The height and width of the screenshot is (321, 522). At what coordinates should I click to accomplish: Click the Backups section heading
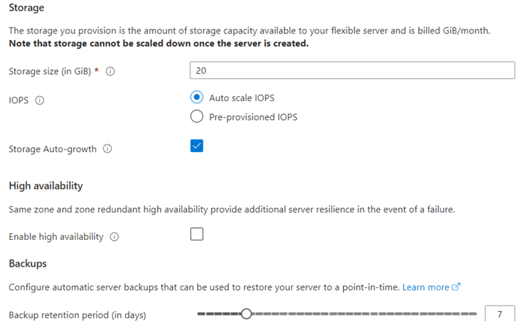27,263
